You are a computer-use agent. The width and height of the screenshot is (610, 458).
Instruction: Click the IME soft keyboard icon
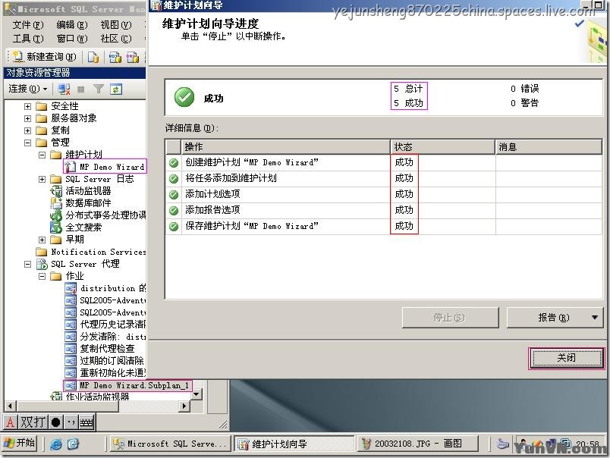[x=86, y=422]
